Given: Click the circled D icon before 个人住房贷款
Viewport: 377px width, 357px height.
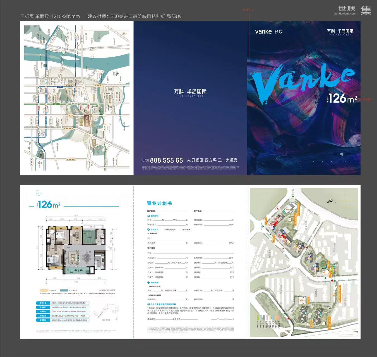Looking at the screenshot, I should tap(148, 304).
